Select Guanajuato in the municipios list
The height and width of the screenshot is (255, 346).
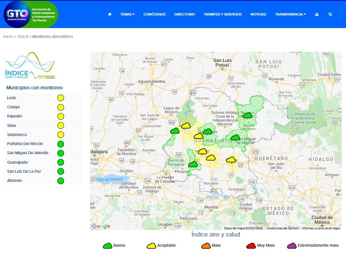pos(43,162)
